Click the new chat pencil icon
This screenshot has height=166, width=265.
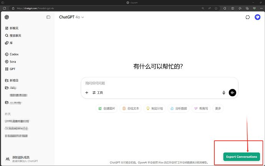tap(7, 28)
